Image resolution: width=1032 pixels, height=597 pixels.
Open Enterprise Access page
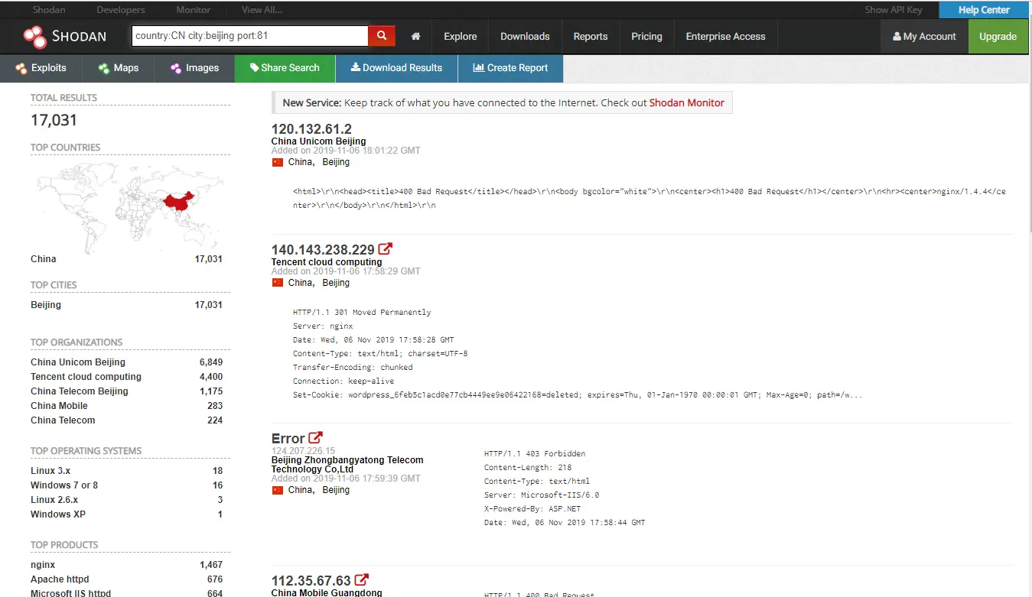click(x=725, y=37)
